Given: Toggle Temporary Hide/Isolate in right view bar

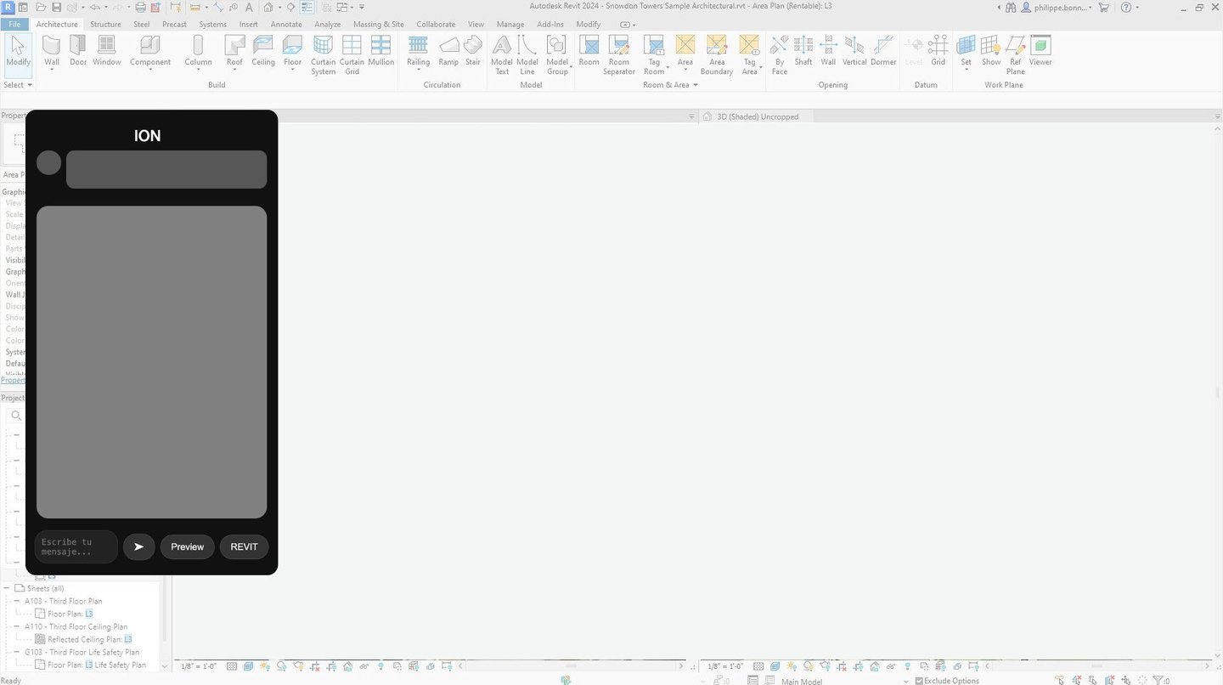Looking at the screenshot, I should click(891, 666).
